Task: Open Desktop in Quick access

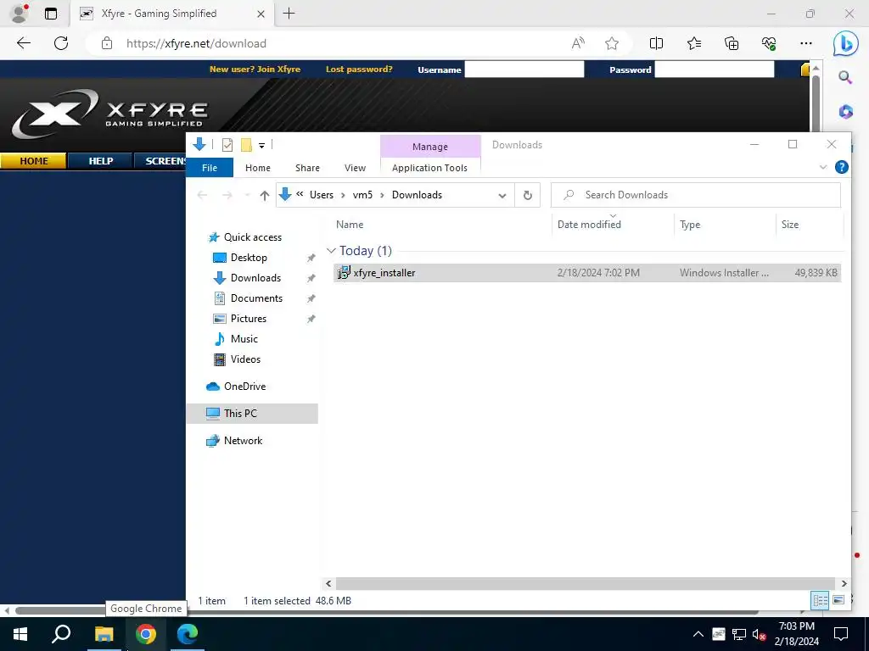Action: point(249,258)
